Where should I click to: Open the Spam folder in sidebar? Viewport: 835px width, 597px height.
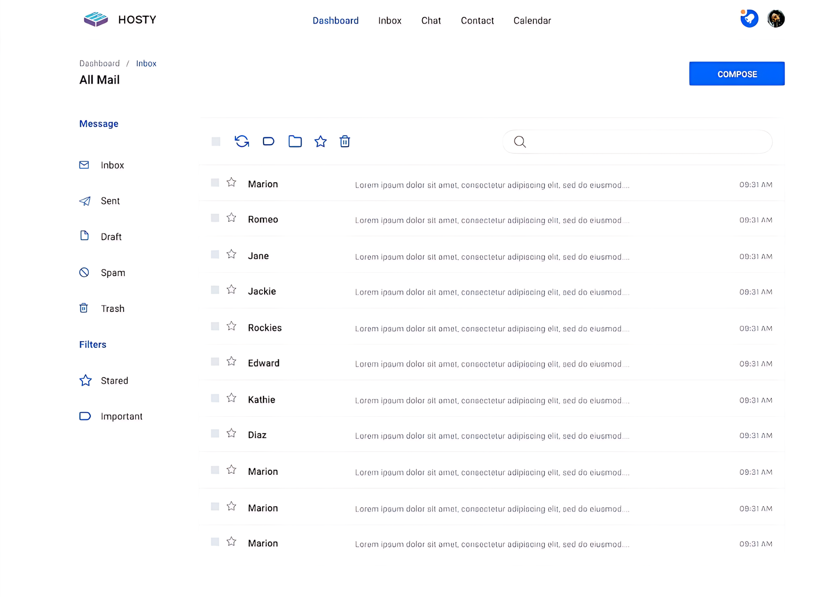click(113, 273)
